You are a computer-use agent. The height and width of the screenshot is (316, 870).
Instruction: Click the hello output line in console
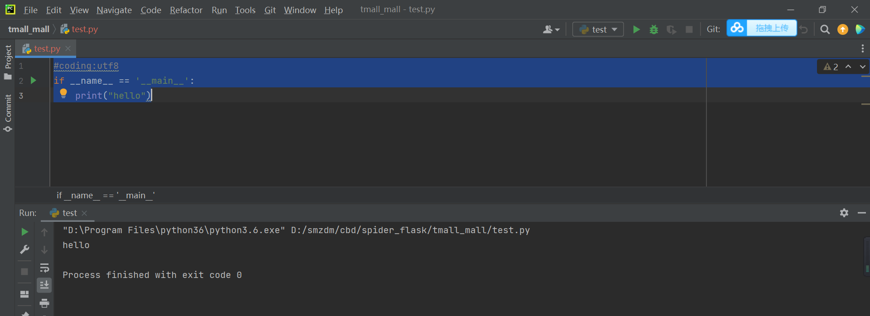pyautogui.click(x=76, y=245)
